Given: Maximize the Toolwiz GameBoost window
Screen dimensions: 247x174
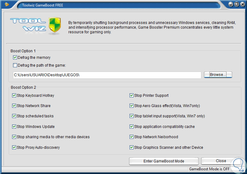Looking at the screenshot, I should pyautogui.click(x=237, y=4).
